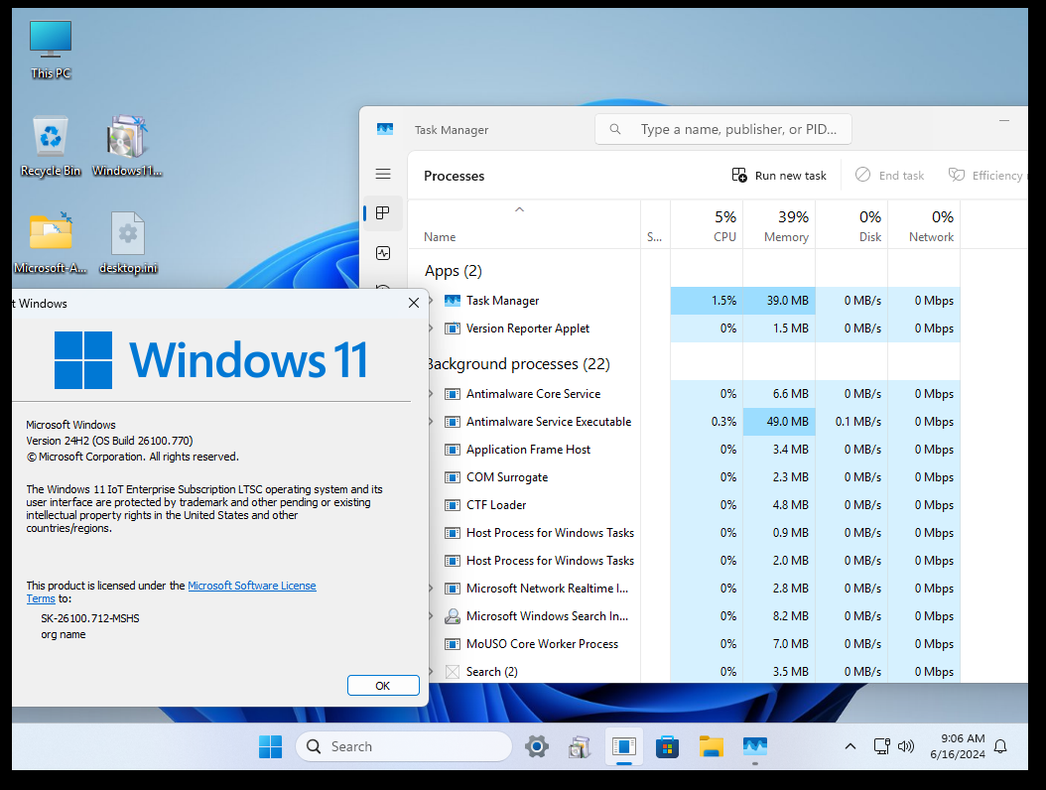Open volume control tray icon
Screen dimensions: 1046x790
click(x=906, y=746)
